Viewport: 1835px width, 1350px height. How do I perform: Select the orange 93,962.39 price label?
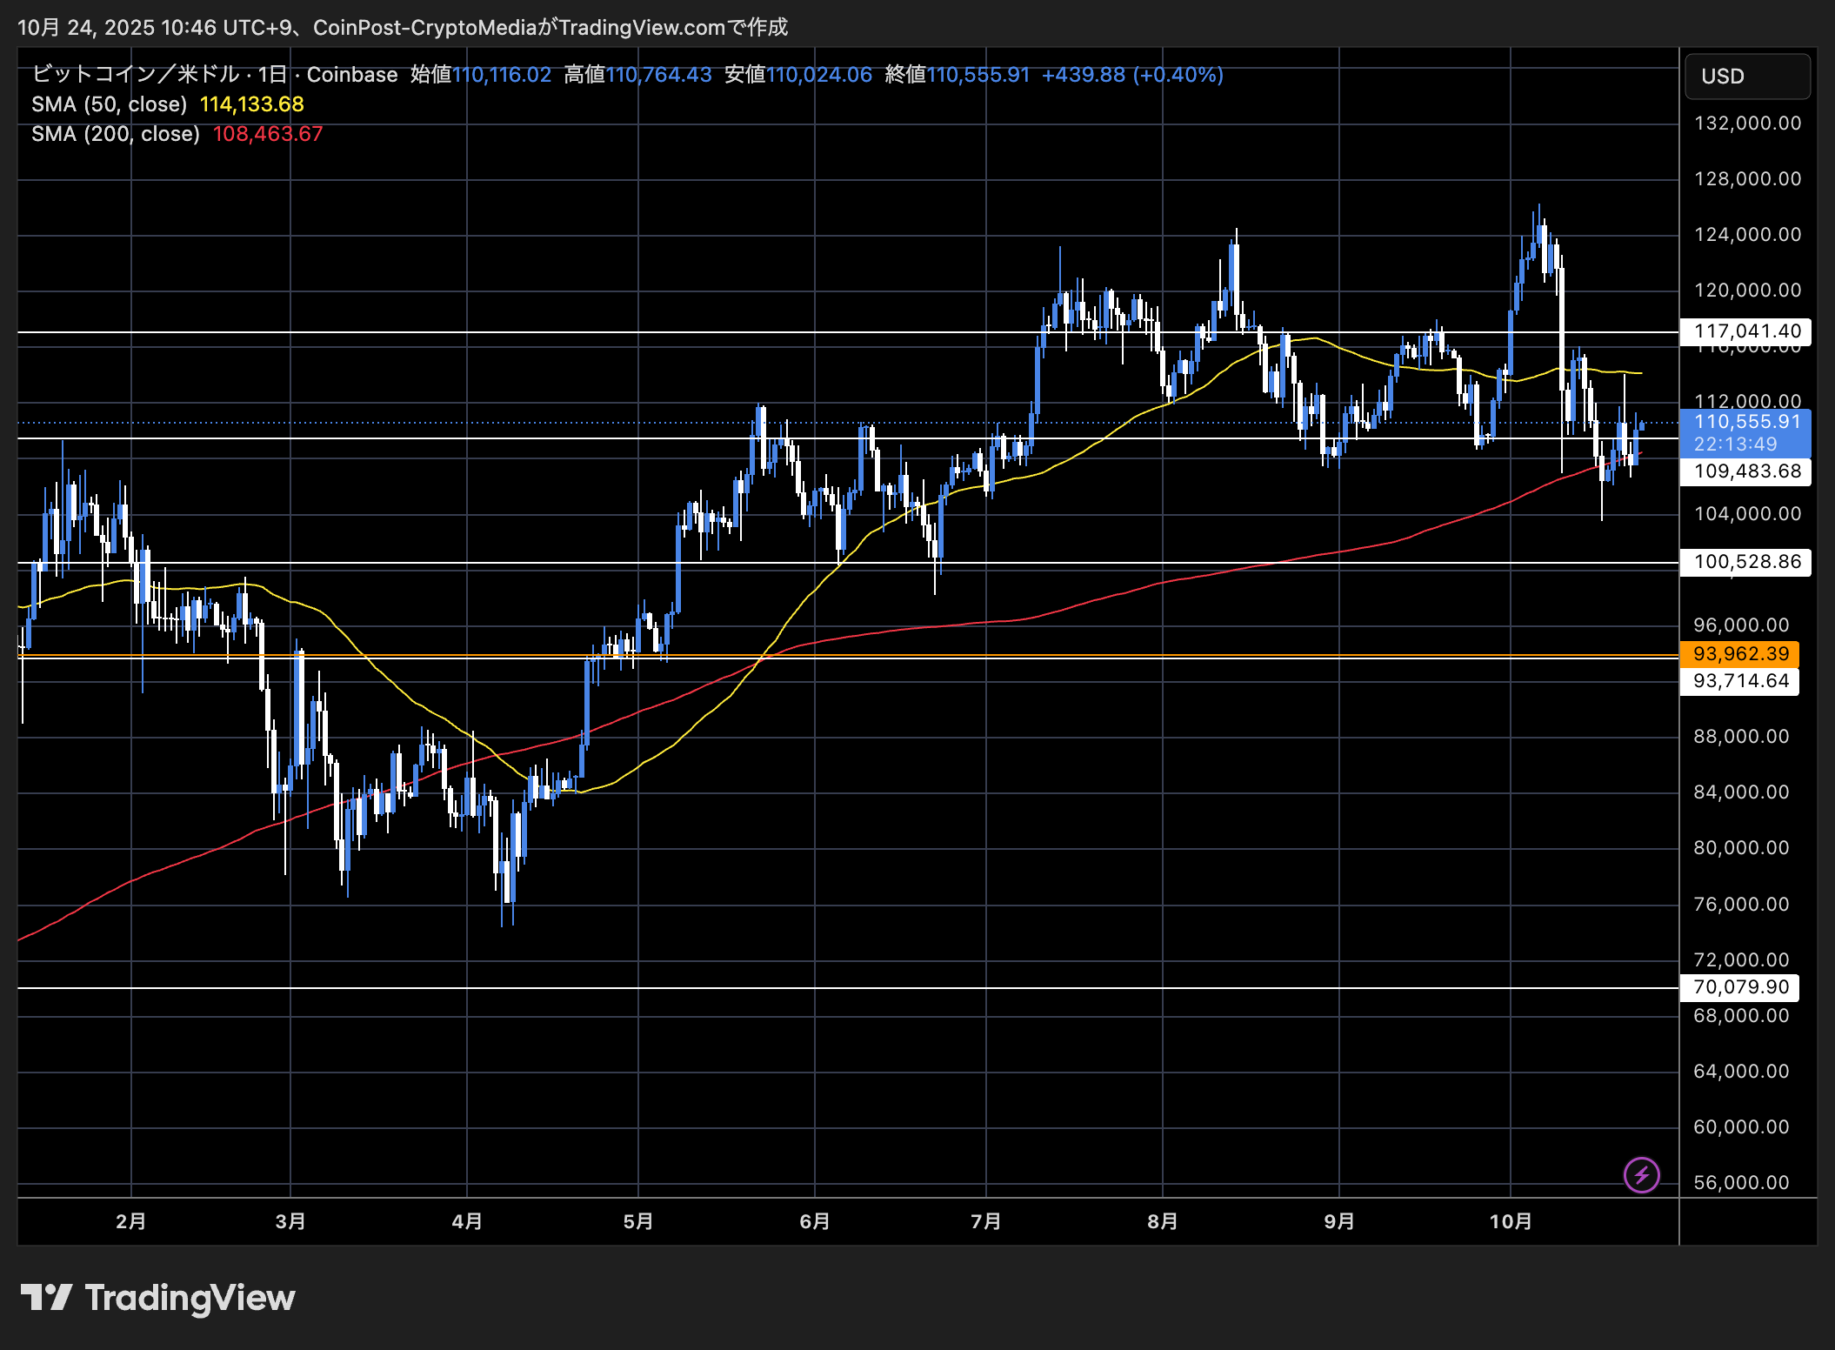pos(1740,653)
